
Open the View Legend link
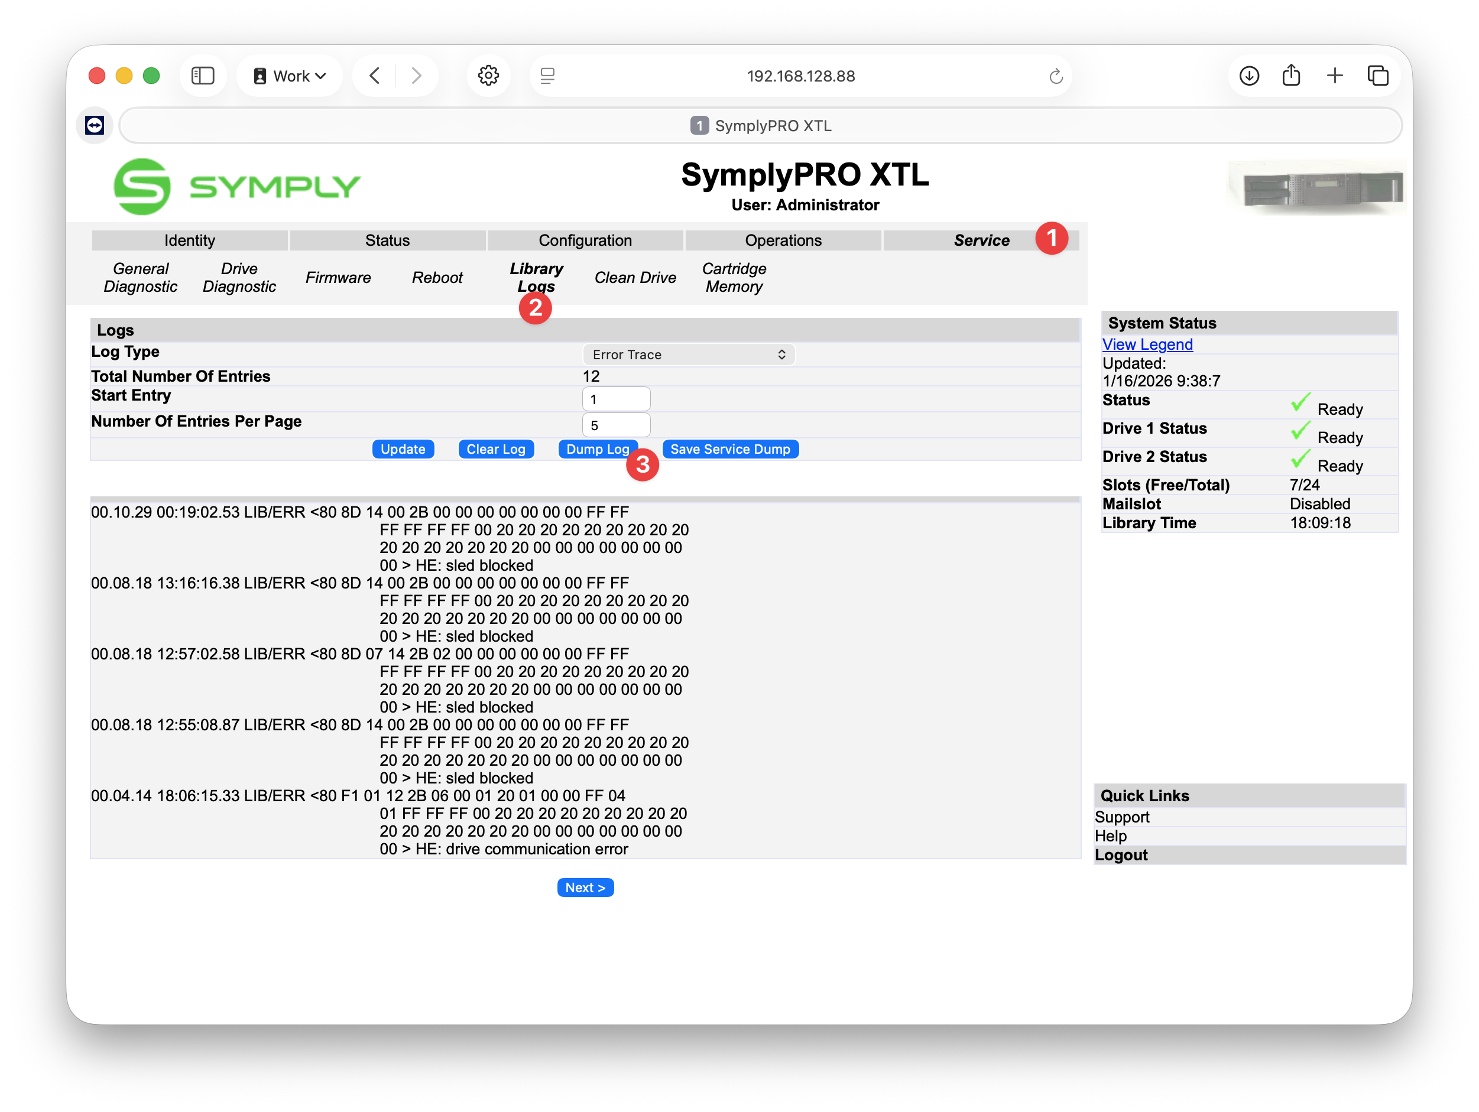[1147, 344]
